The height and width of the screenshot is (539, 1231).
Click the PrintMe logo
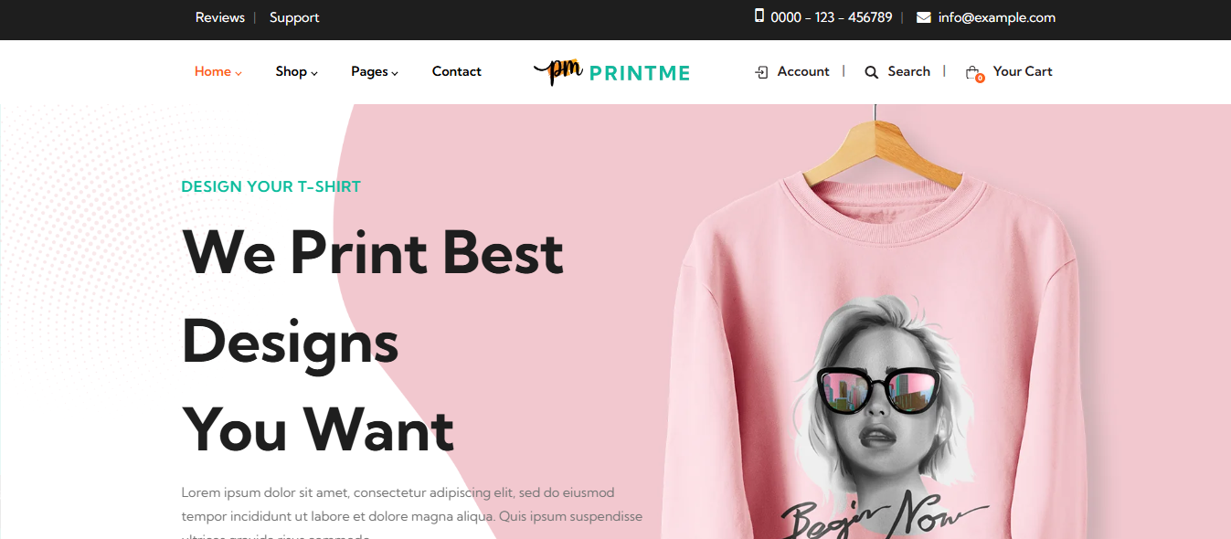point(611,72)
